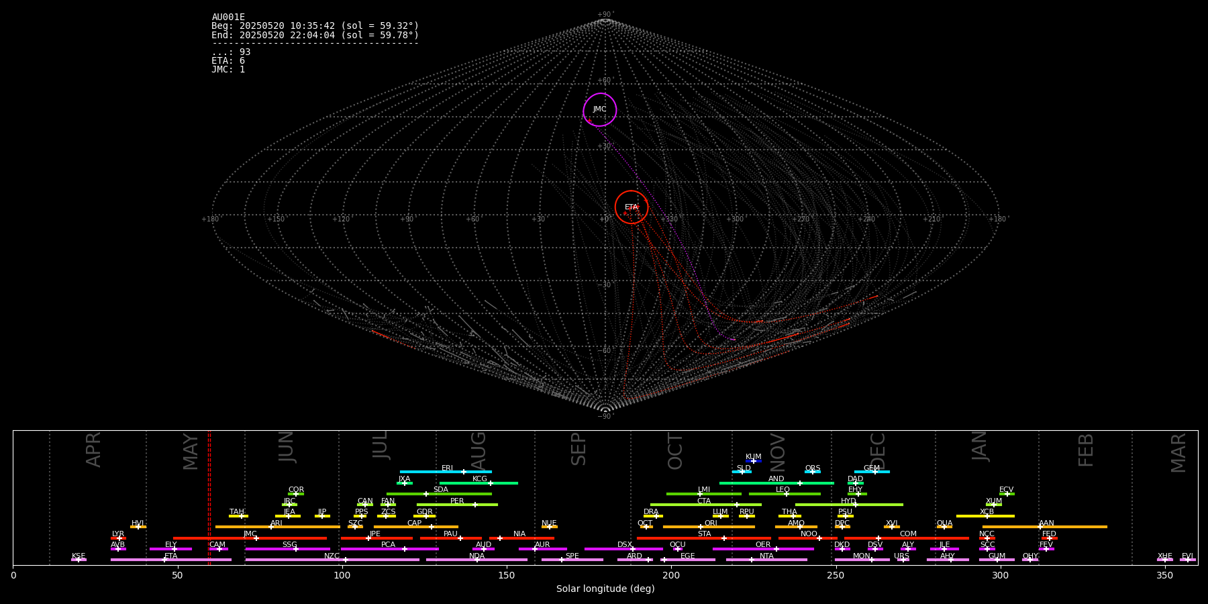1208x604 pixels.
Task: Select the KSE shower label
Action: pyautogui.click(x=79, y=556)
